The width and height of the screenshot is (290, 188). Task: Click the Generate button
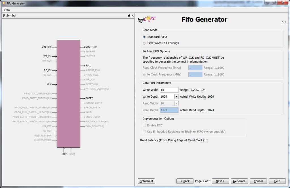click(x=239, y=181)
